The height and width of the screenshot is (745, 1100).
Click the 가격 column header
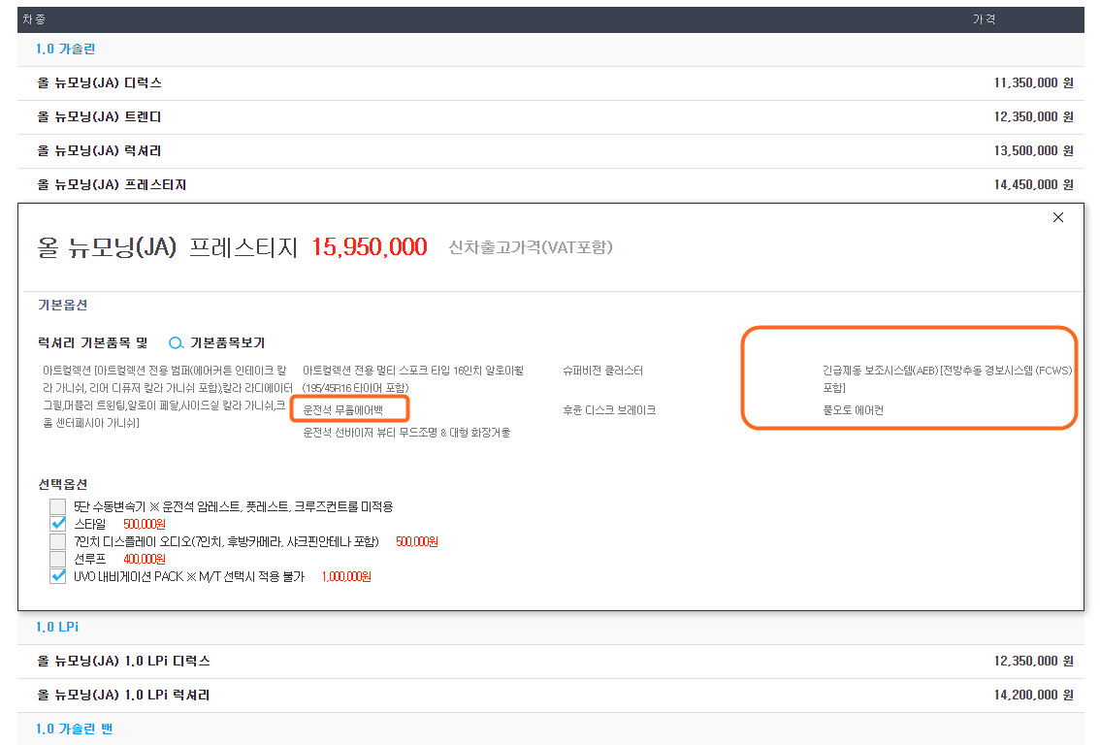click(984, 19)
